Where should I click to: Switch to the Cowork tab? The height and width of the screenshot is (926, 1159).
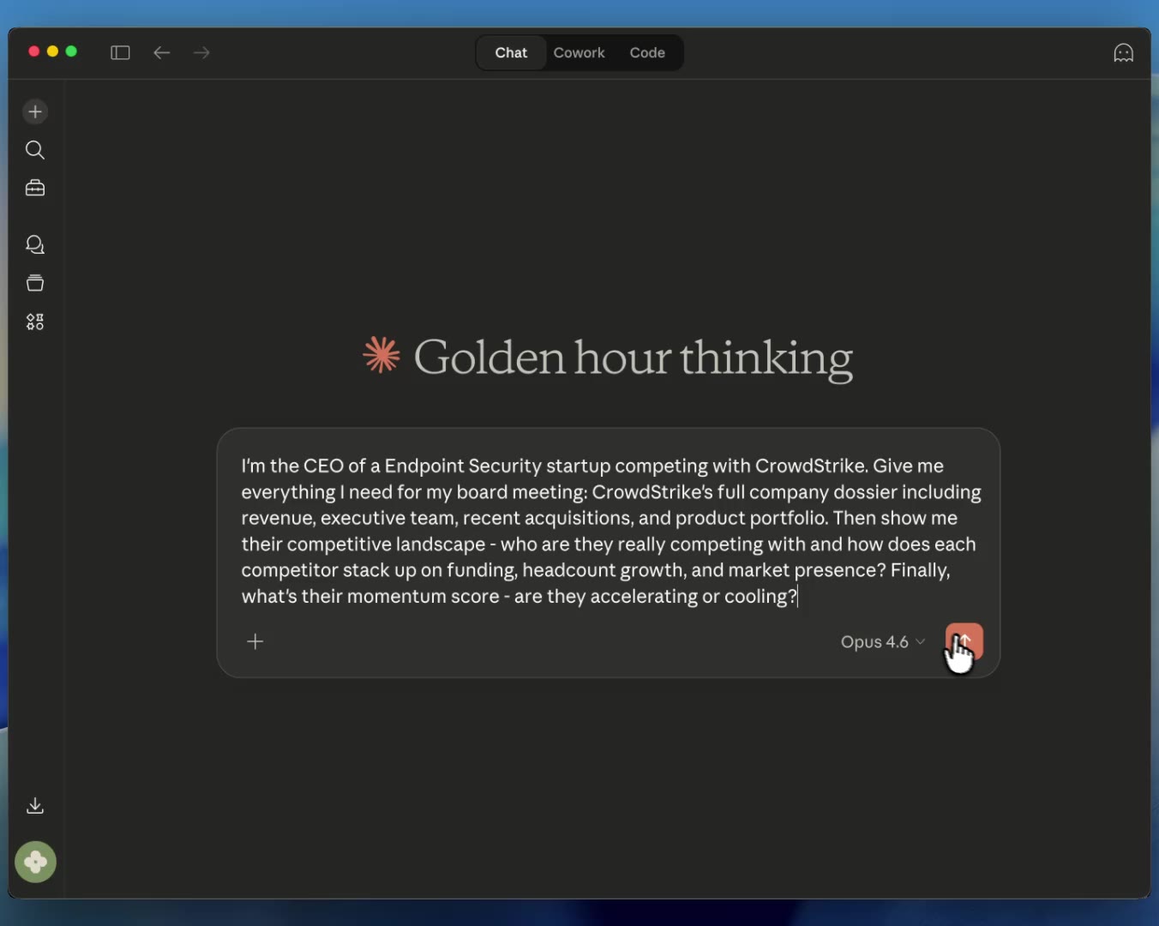(579, 53)
